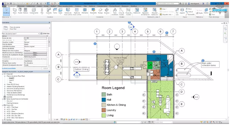The height and width of the screenshot is (125, 232).
Task: Click the Bath color swatch in Room Legend
Action: click(x=104, y=95)
